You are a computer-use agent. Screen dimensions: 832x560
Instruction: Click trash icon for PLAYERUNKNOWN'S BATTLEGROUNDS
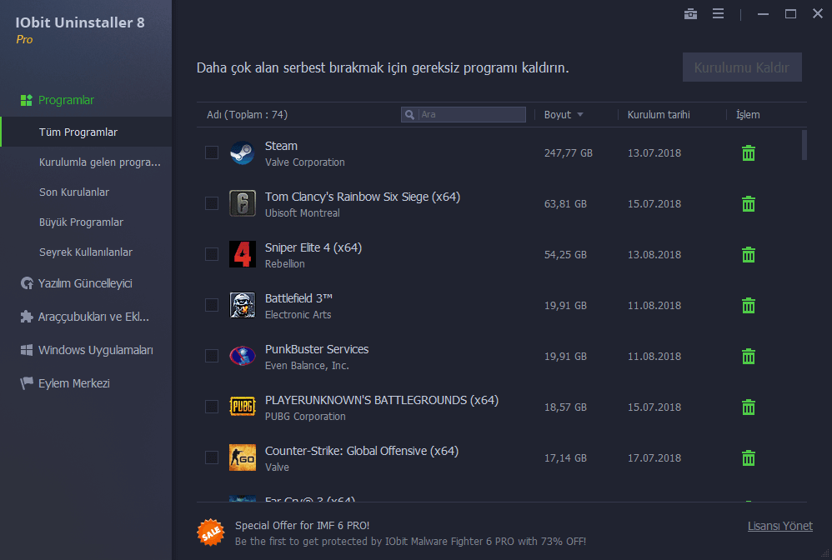coord(748,407)
